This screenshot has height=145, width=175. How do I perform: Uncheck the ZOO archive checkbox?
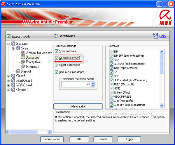(x=111, y=76)
